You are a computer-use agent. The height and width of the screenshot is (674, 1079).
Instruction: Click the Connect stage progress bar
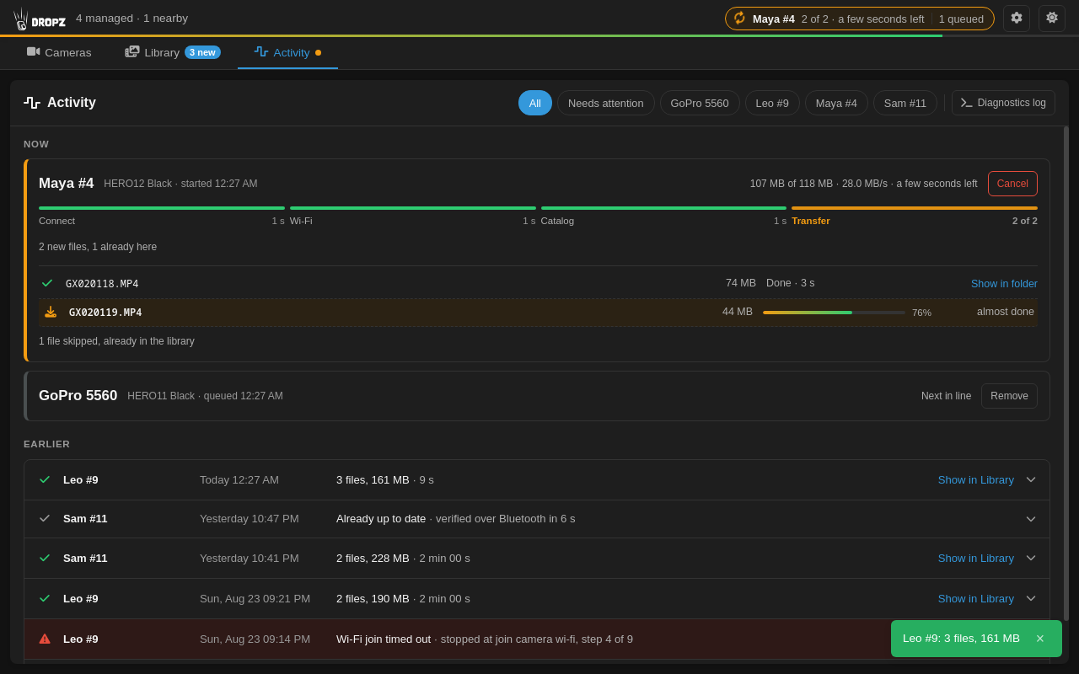coord(162,208)
